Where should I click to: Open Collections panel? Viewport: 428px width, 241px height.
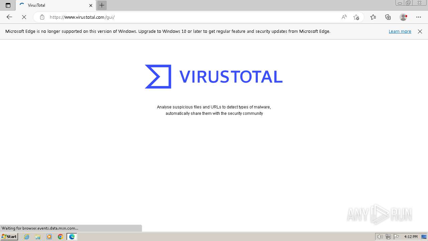pos(388,17)
